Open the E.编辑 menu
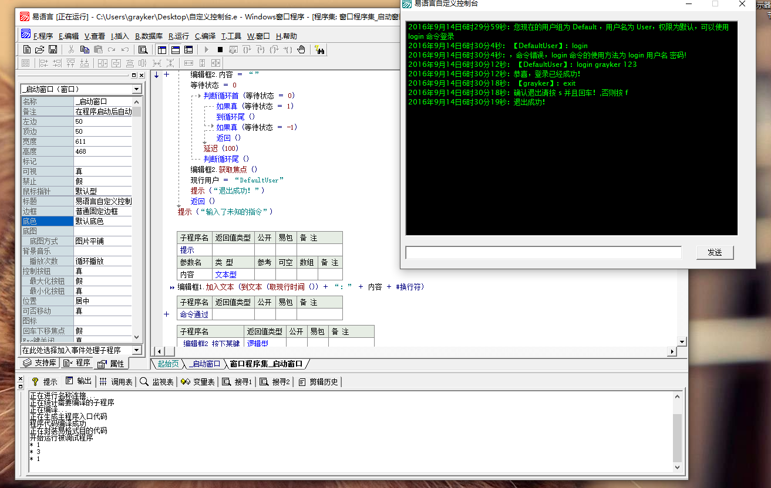The width and height of the screenshot is (771, 488). point(69,36)
